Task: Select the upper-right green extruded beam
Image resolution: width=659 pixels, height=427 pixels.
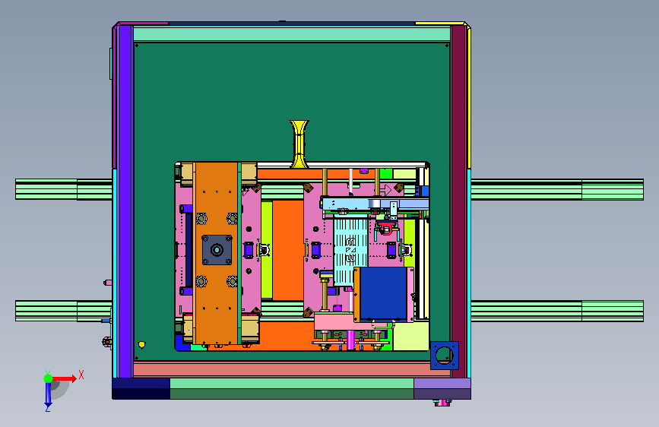Action: pyautogui.click(x=557, y=189)
